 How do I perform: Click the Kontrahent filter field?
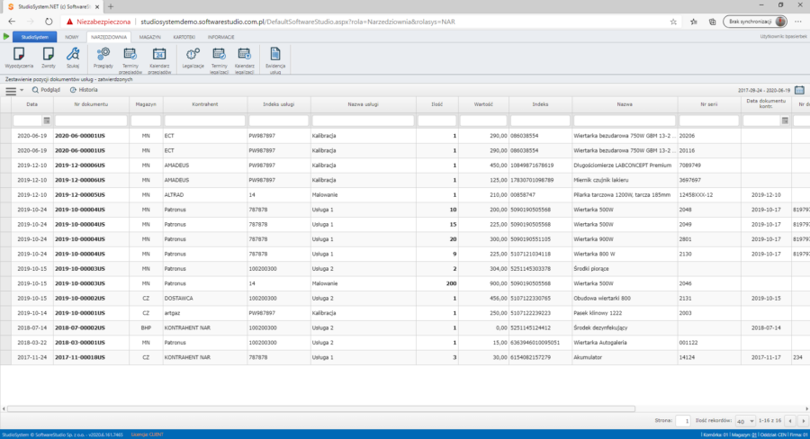[x=205, y=121]
